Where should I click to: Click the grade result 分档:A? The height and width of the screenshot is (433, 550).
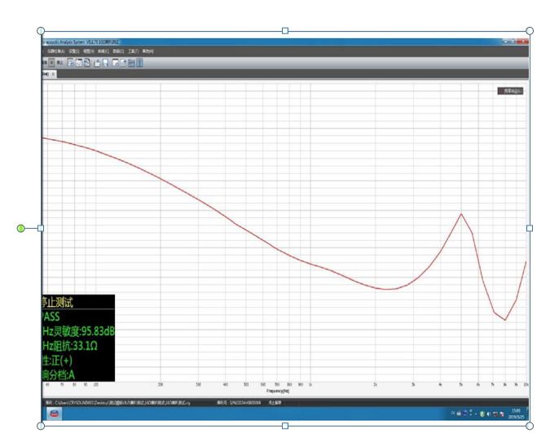tap(62, 375)
